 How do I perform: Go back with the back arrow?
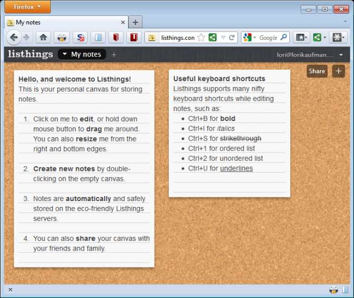point(14,37)
